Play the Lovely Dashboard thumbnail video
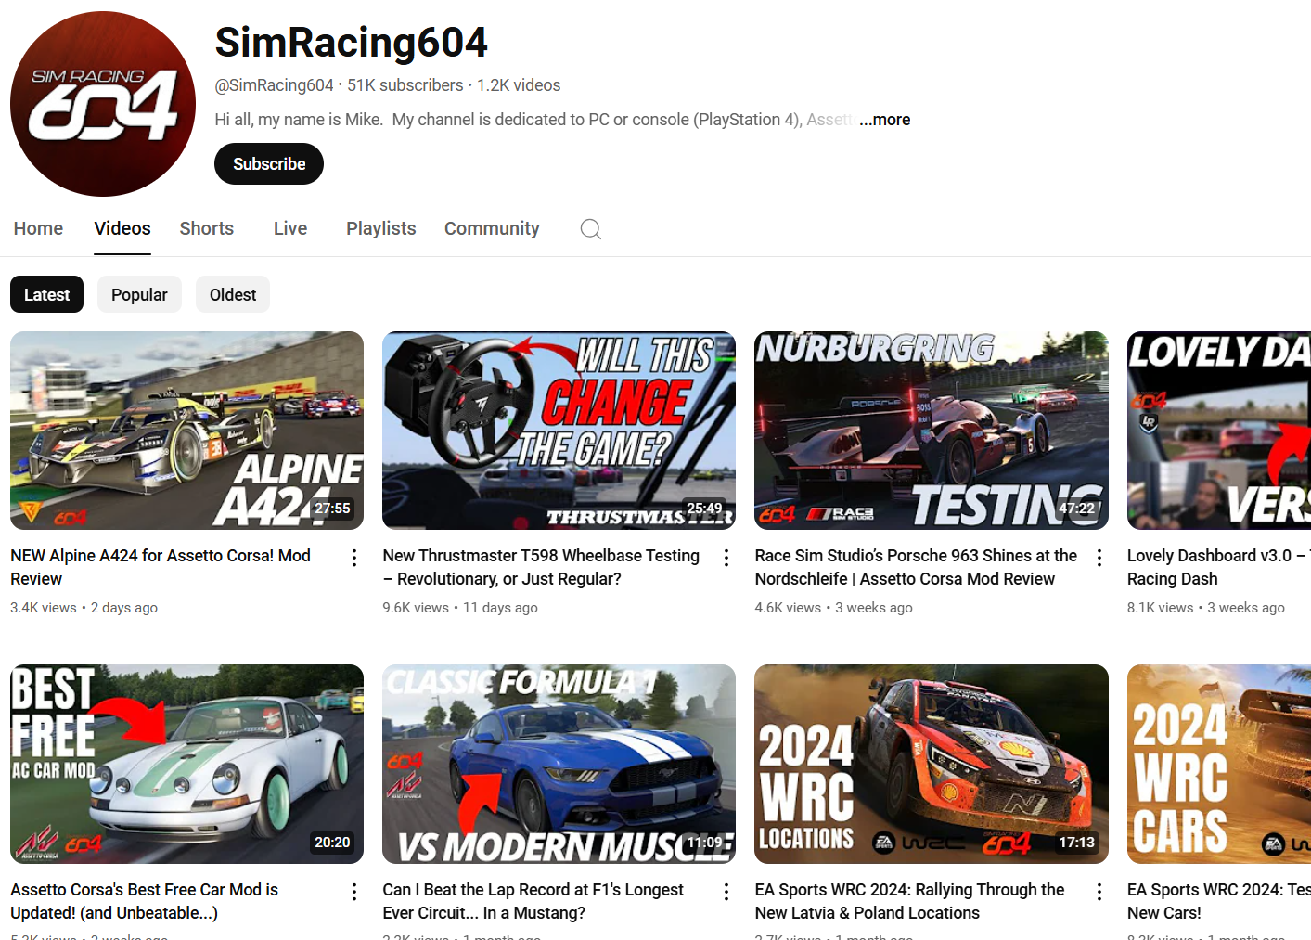The image size is (1311, 940). 1219,431
